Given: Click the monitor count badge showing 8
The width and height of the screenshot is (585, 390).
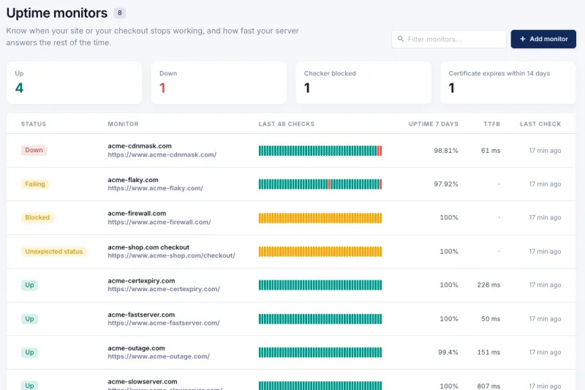Looking at the screenshot, I should (x=119, y=13).
